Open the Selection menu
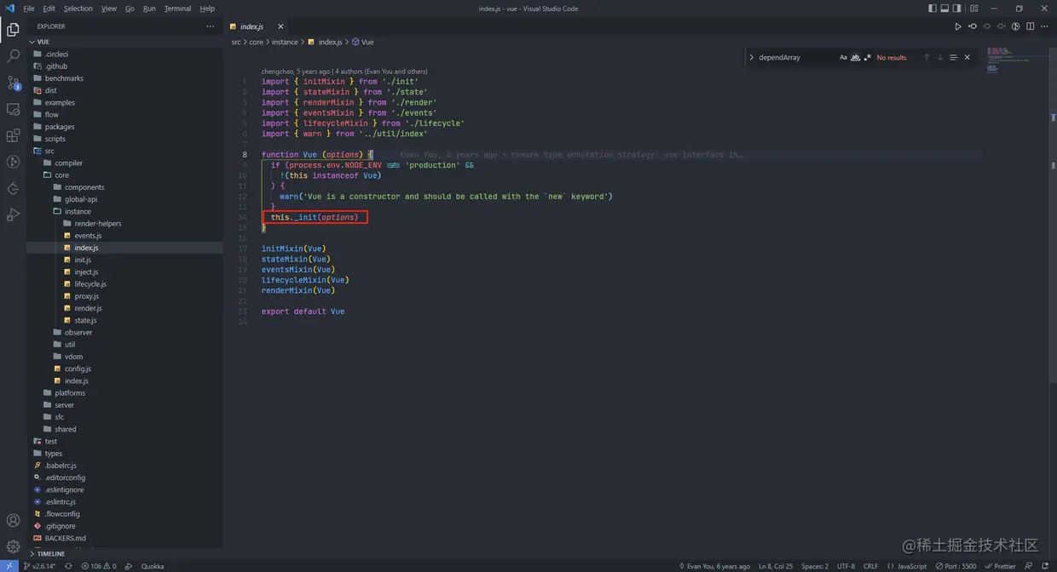The width and height of the screenshot is (1057, 572). [x=78, y=9]
